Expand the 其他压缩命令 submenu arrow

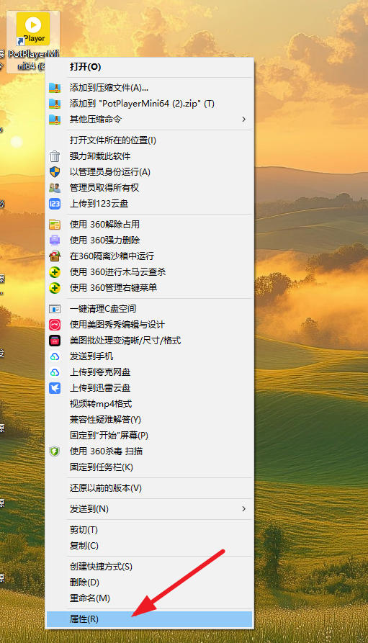pyautogui.click(x=243, y=120)
